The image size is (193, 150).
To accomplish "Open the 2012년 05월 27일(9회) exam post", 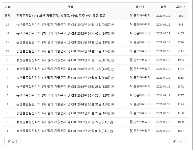I will click(62, 122).
